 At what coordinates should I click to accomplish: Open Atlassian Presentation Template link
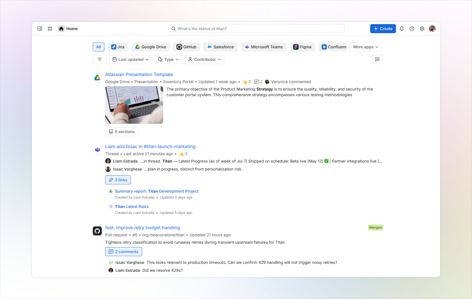pyautogui.click(x=139, y=74)
